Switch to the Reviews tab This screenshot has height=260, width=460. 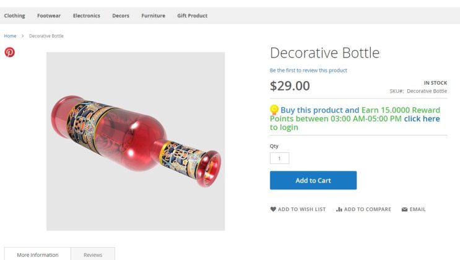[x=93, y=254]
